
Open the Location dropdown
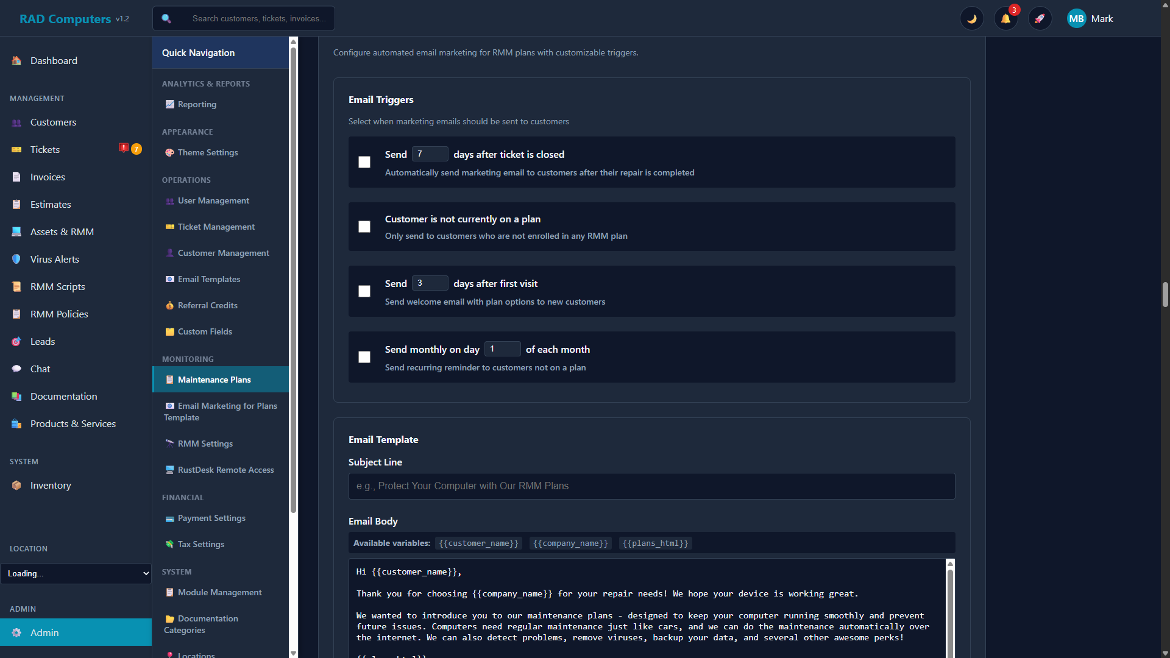[x=76, y=573]
